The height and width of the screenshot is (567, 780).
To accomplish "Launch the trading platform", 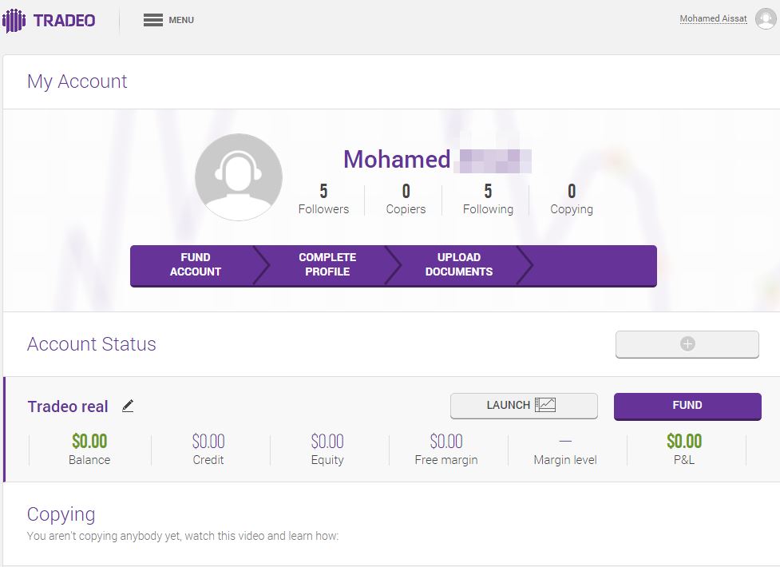I will pyautogui.click(x=524, y=405).
